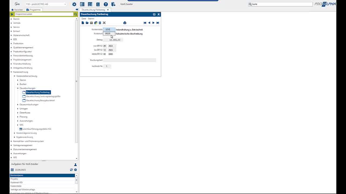346x194 pixels.
Task: Expand the Vertrieb tree node
Action: tap(11, 23)
